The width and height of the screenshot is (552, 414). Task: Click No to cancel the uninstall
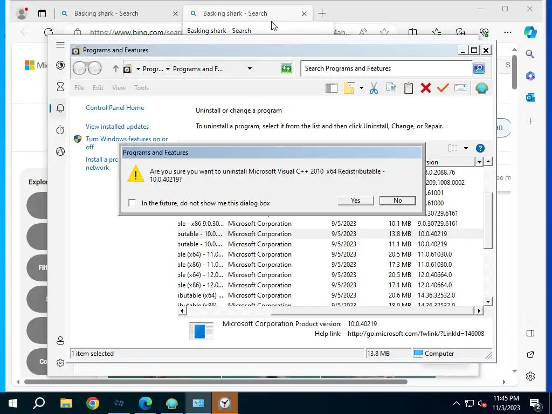tap(398, 201)
